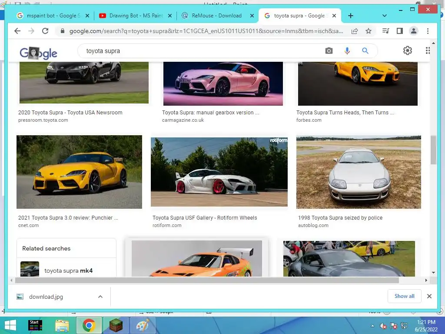
Task: Bookmark this page with the star icon
Action: click(369, 31)
